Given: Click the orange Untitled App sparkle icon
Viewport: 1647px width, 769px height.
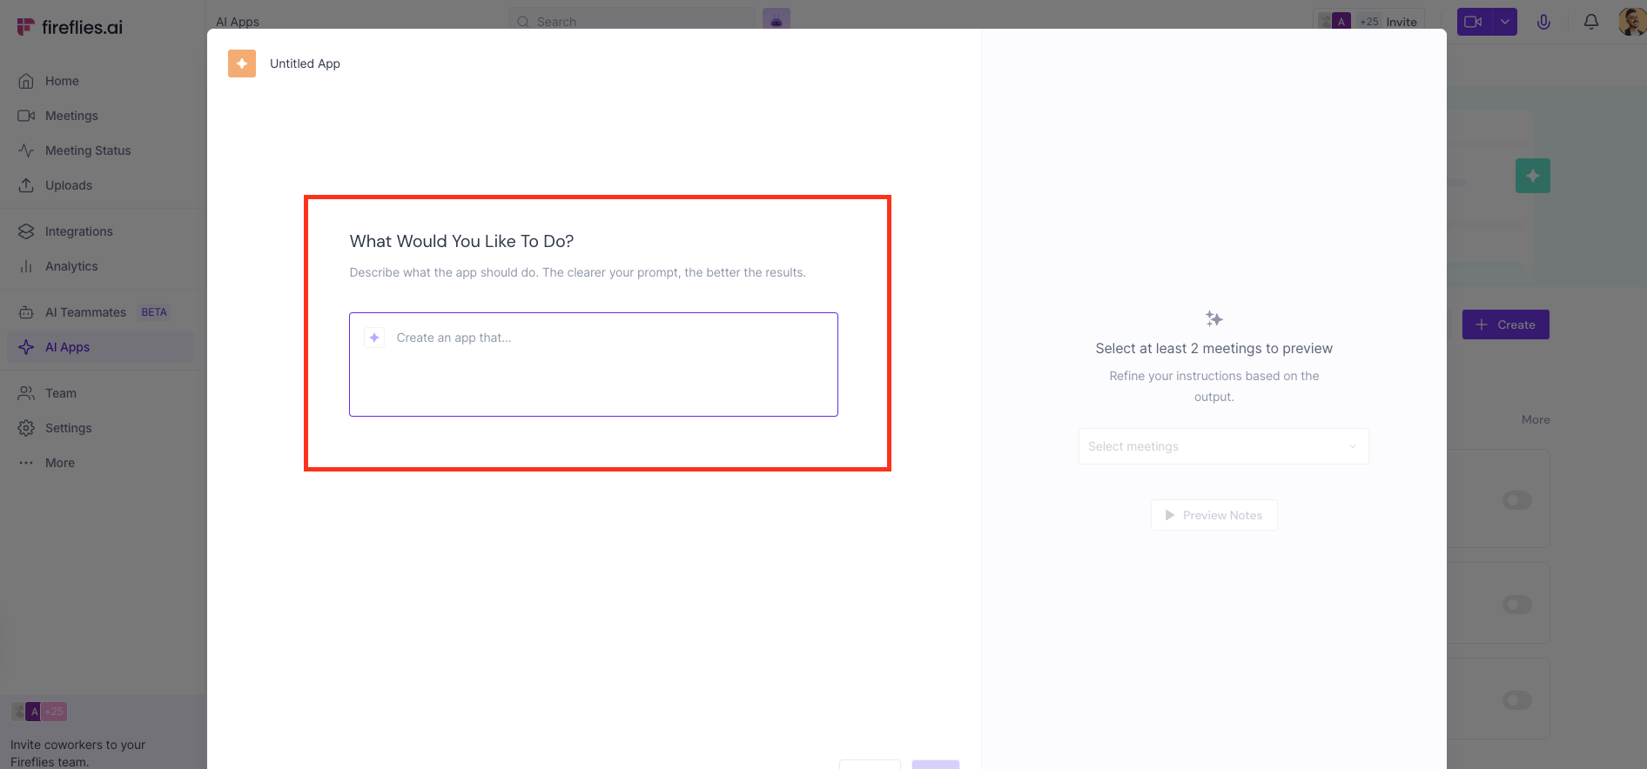Looking at the screenshot, I should tap(242, 64).
